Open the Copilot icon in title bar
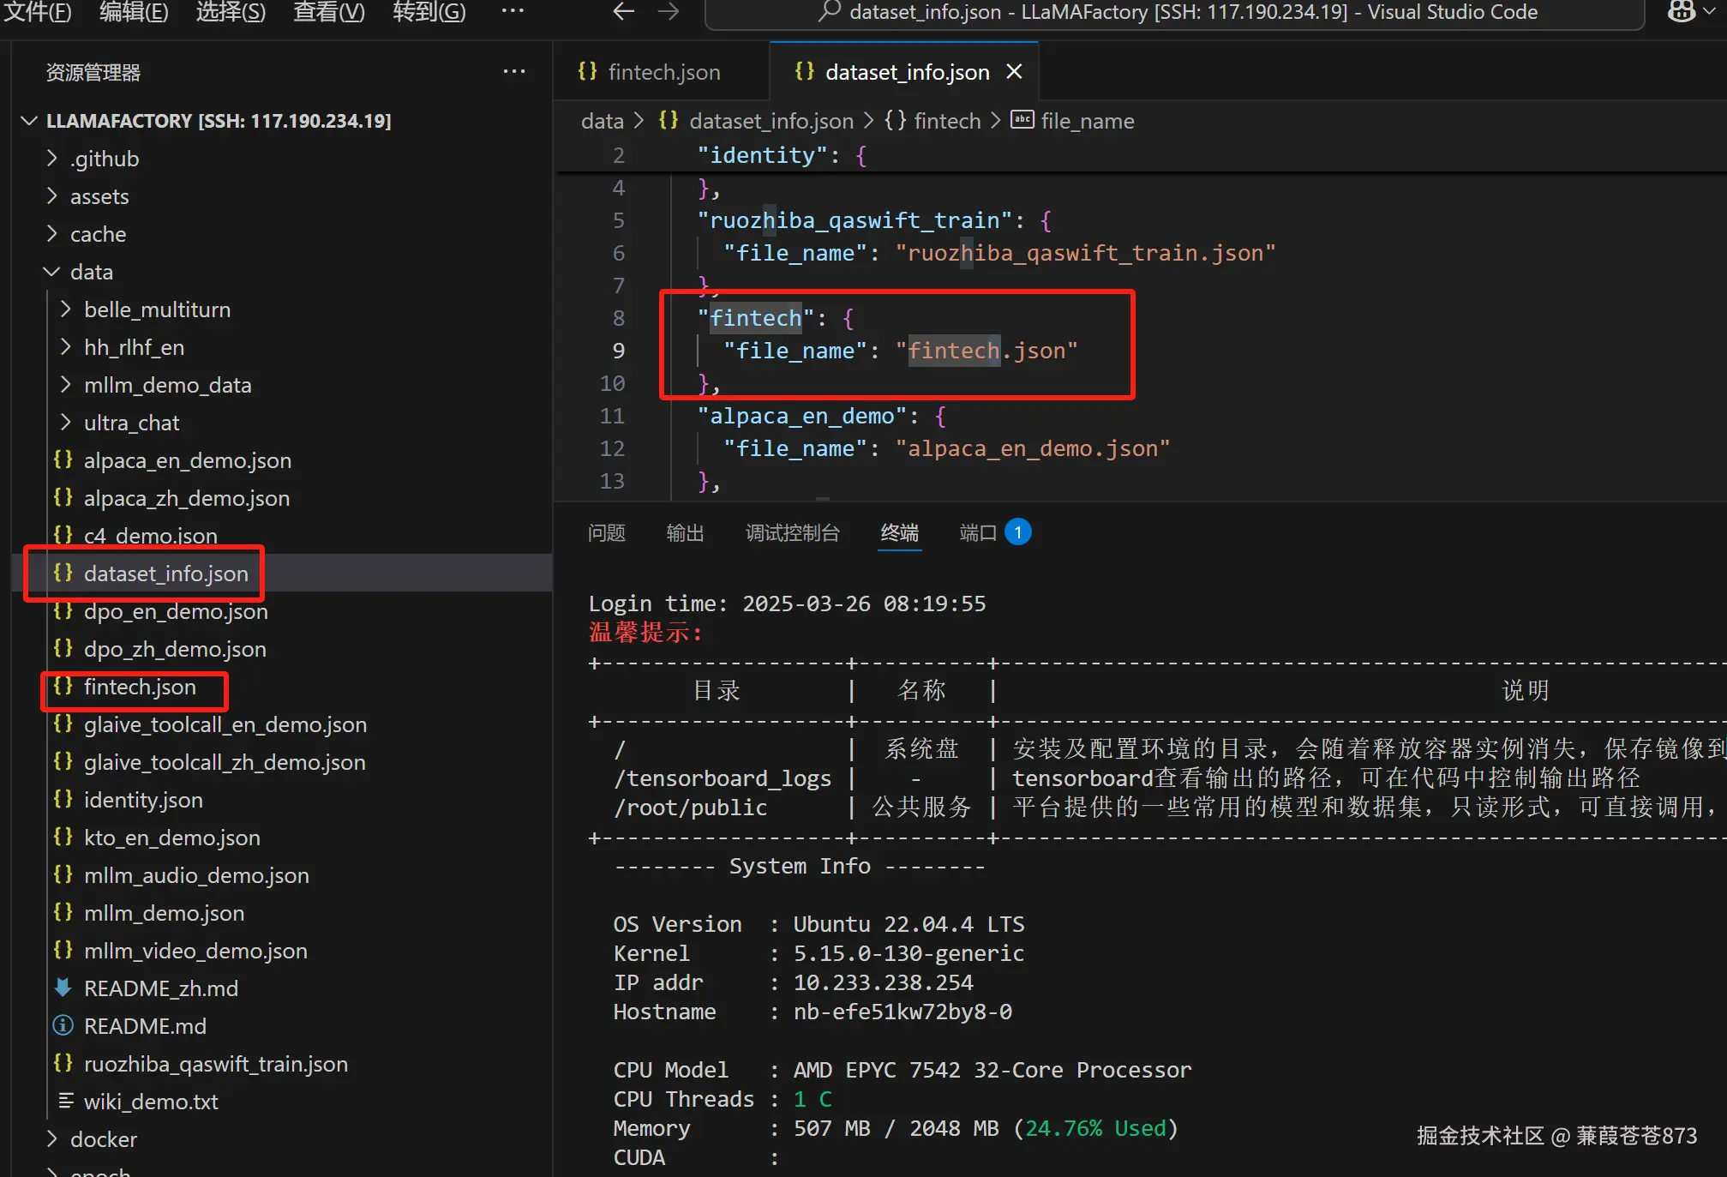Viewport: 1727px width, 1177px height. coord(1682,12)
